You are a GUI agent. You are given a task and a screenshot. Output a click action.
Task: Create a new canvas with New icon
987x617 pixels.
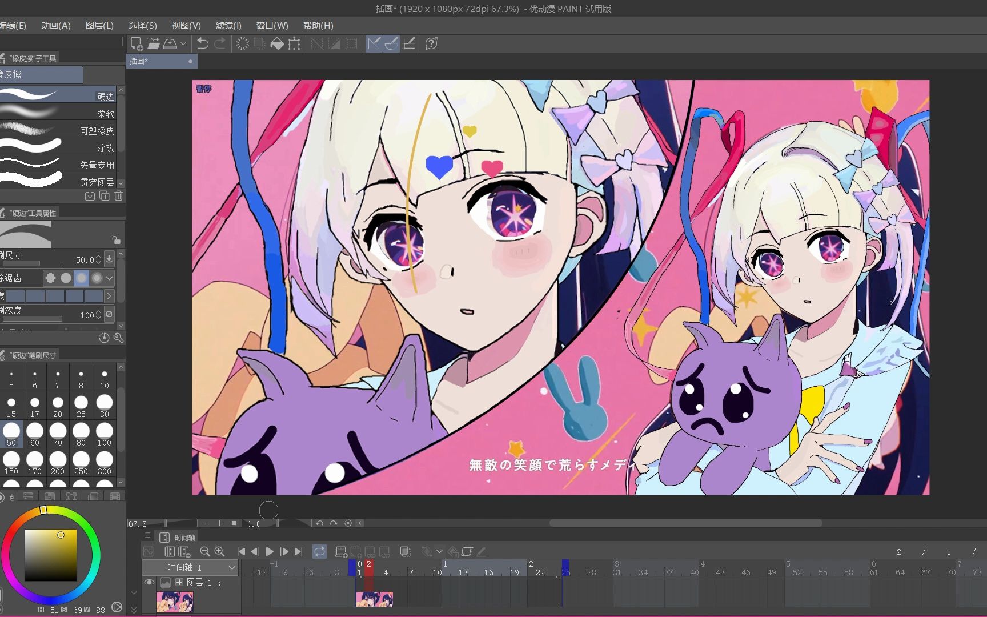[x=137, y=43]
